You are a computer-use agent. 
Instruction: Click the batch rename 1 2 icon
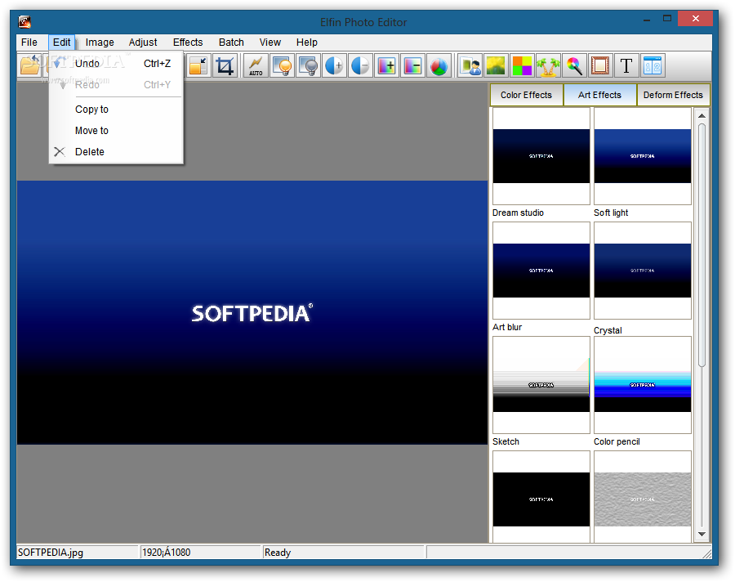653,65
